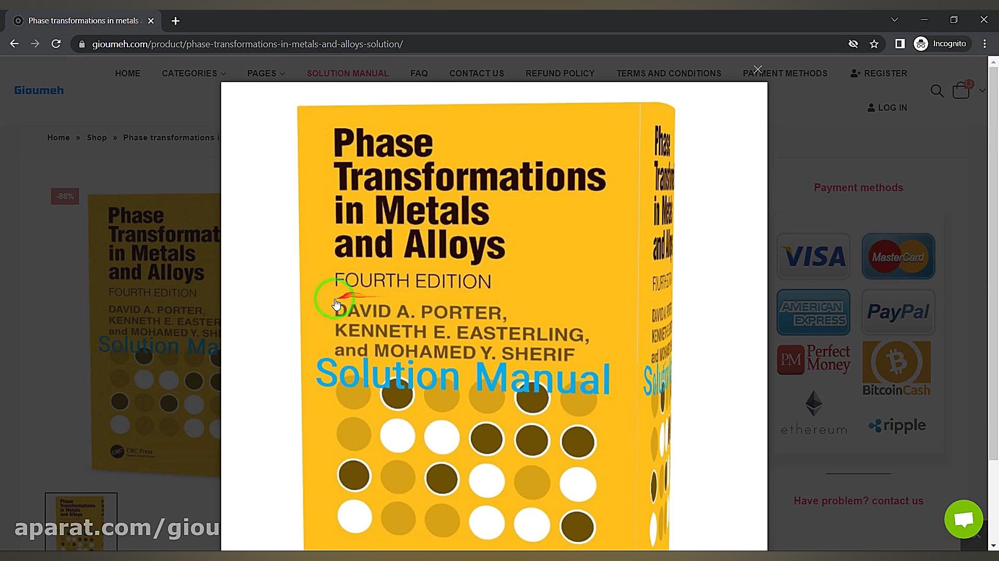The image size is (999, 561).
Task: Go to Shop in breadcrumb
Action: (97, 138)
